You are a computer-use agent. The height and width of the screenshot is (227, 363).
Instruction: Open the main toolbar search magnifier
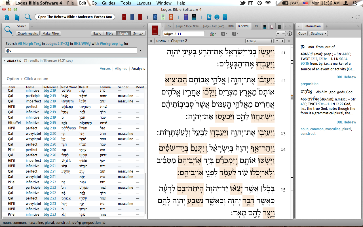pos(28,17)
